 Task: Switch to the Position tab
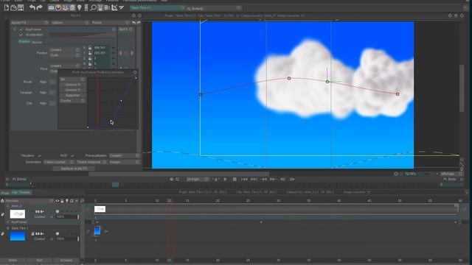[24, 42]
